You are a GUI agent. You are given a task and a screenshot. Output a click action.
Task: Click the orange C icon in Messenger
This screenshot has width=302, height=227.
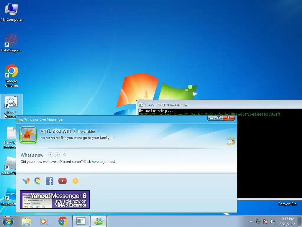(37, 181)
